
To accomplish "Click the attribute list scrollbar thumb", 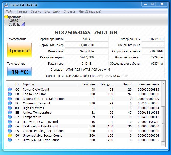I will point(163,124).
